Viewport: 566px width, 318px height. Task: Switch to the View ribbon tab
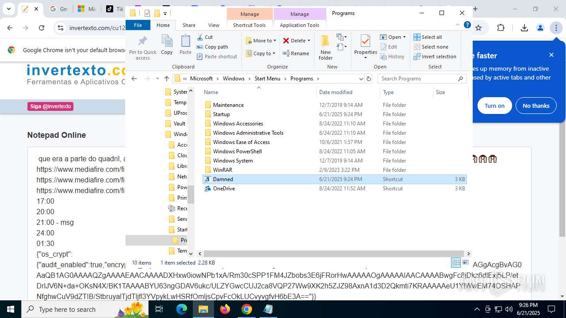[x=214, y=25]
